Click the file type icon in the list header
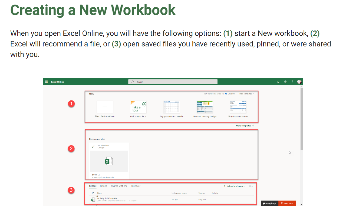346x220 pixels. (93, 193)
